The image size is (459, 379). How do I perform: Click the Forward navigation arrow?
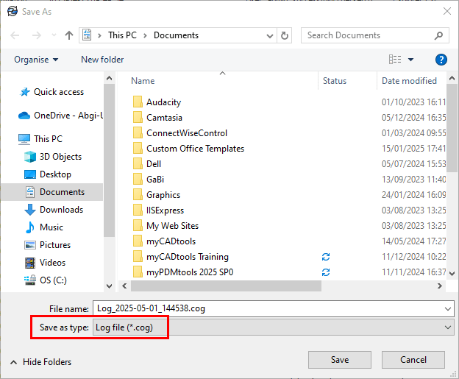(x=37, y=35)
